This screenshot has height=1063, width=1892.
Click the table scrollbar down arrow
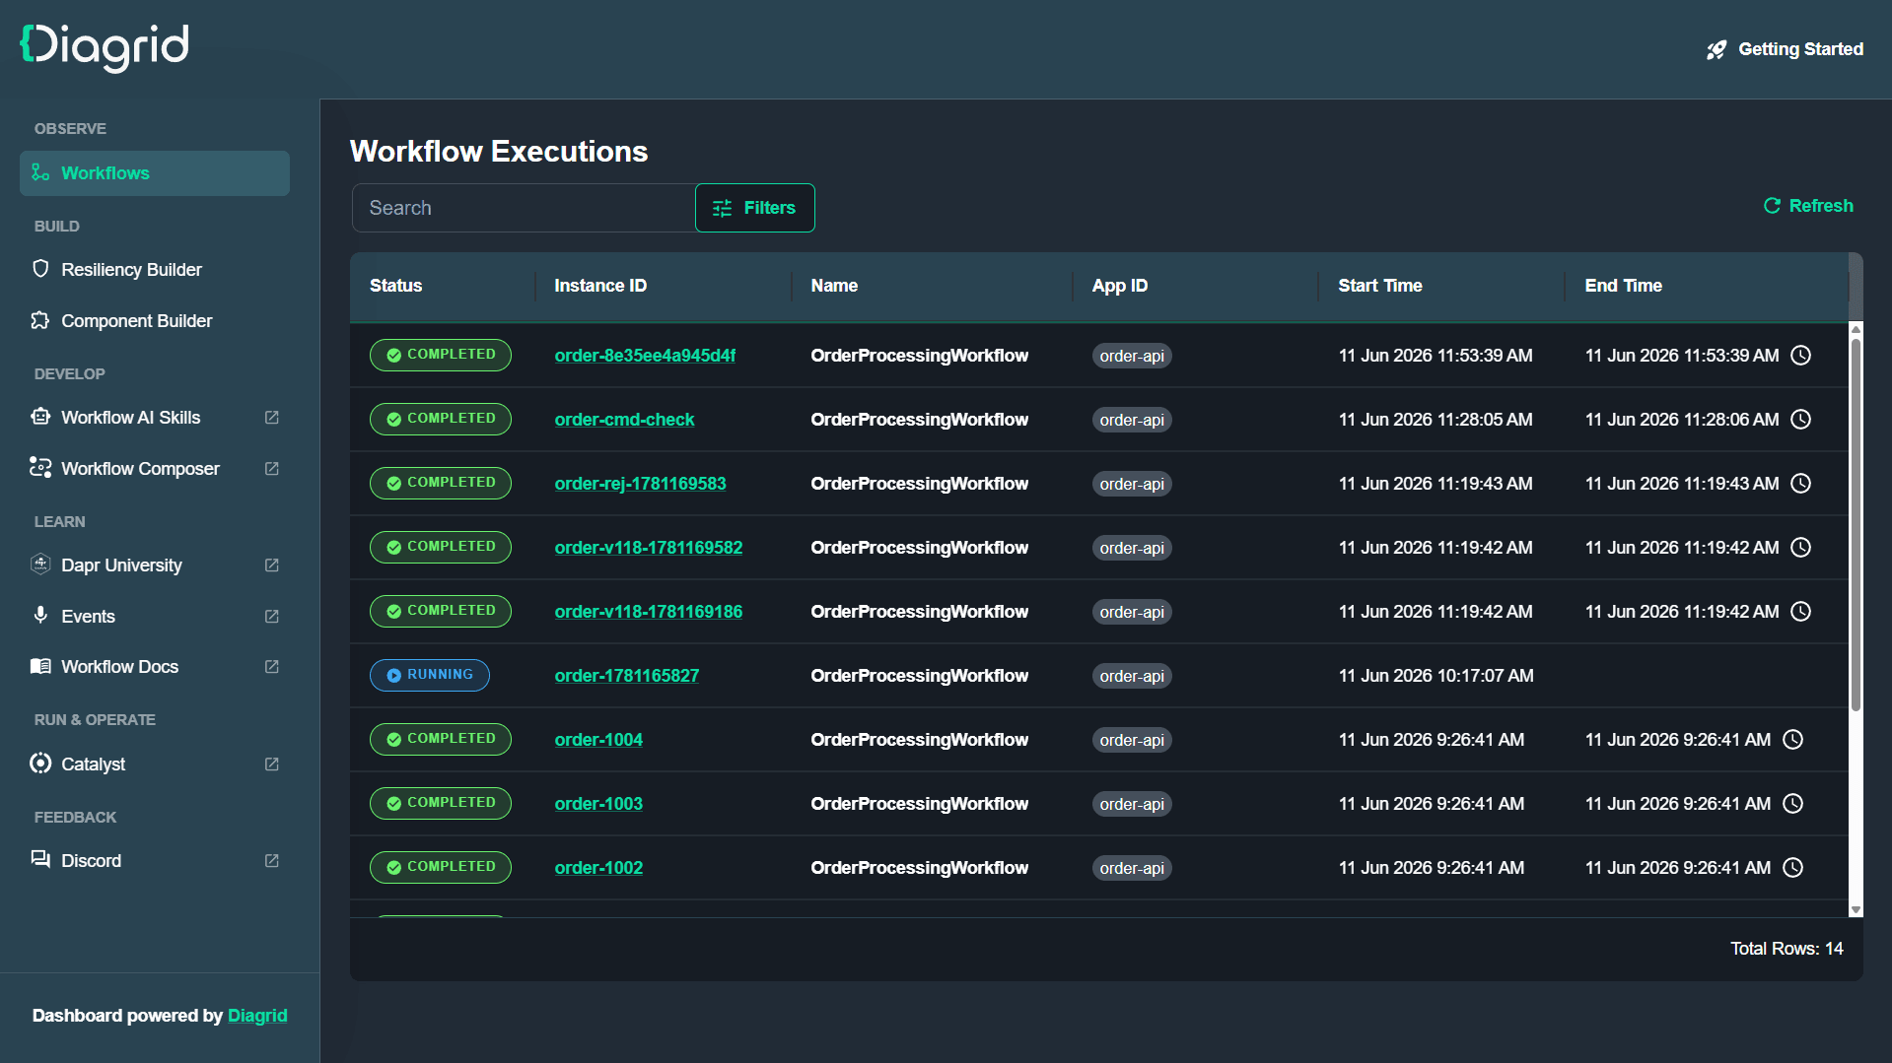1856,909
